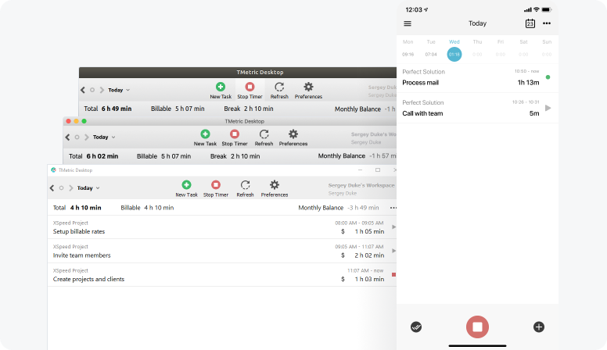The width and height of the screenshot is (607, 350).
Task: Click Refresh in the Windows TMetric window
Action: pos(245,189)
